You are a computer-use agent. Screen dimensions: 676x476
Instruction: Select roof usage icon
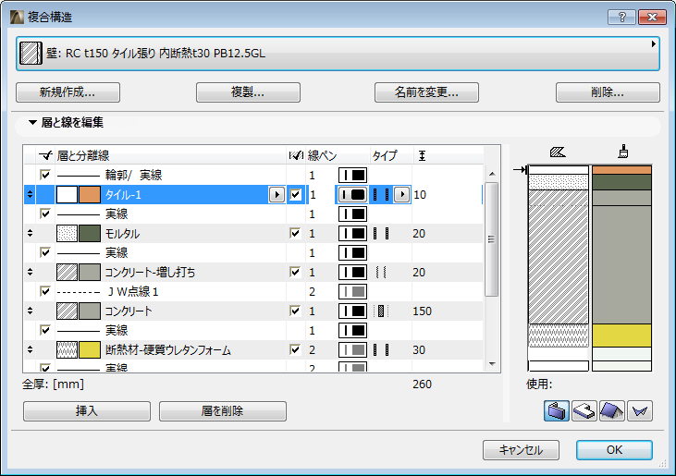(x=612, y=410)
